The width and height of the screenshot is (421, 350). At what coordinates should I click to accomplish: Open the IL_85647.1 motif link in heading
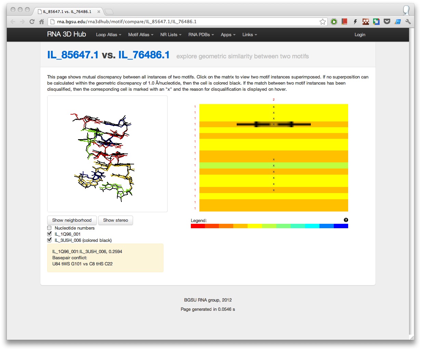pos(73,55)
